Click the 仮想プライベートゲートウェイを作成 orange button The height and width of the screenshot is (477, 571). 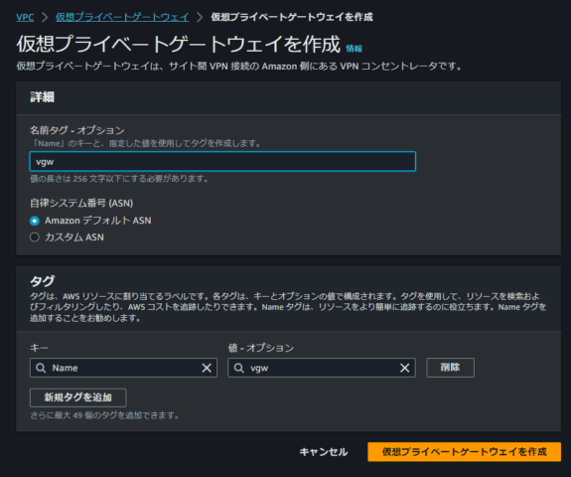(465, 452)
